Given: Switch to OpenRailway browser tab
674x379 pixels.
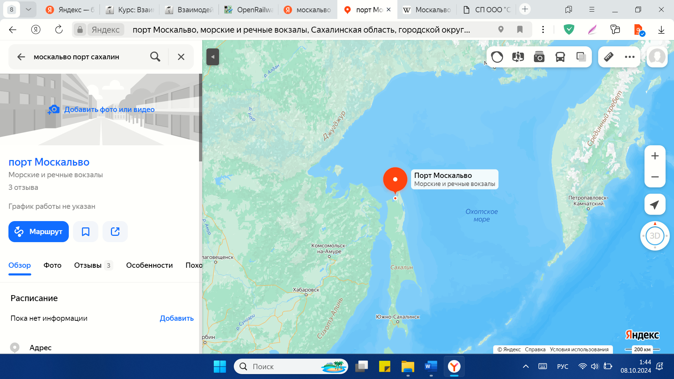Looking at the screenshot, I should tap(249, 10).
